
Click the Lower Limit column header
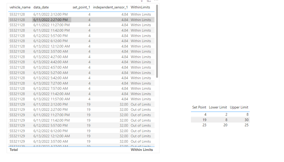[218, 107]
